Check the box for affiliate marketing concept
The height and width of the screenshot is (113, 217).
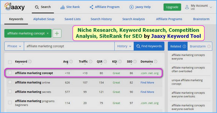pyautogui.click(x=10, y=73)
